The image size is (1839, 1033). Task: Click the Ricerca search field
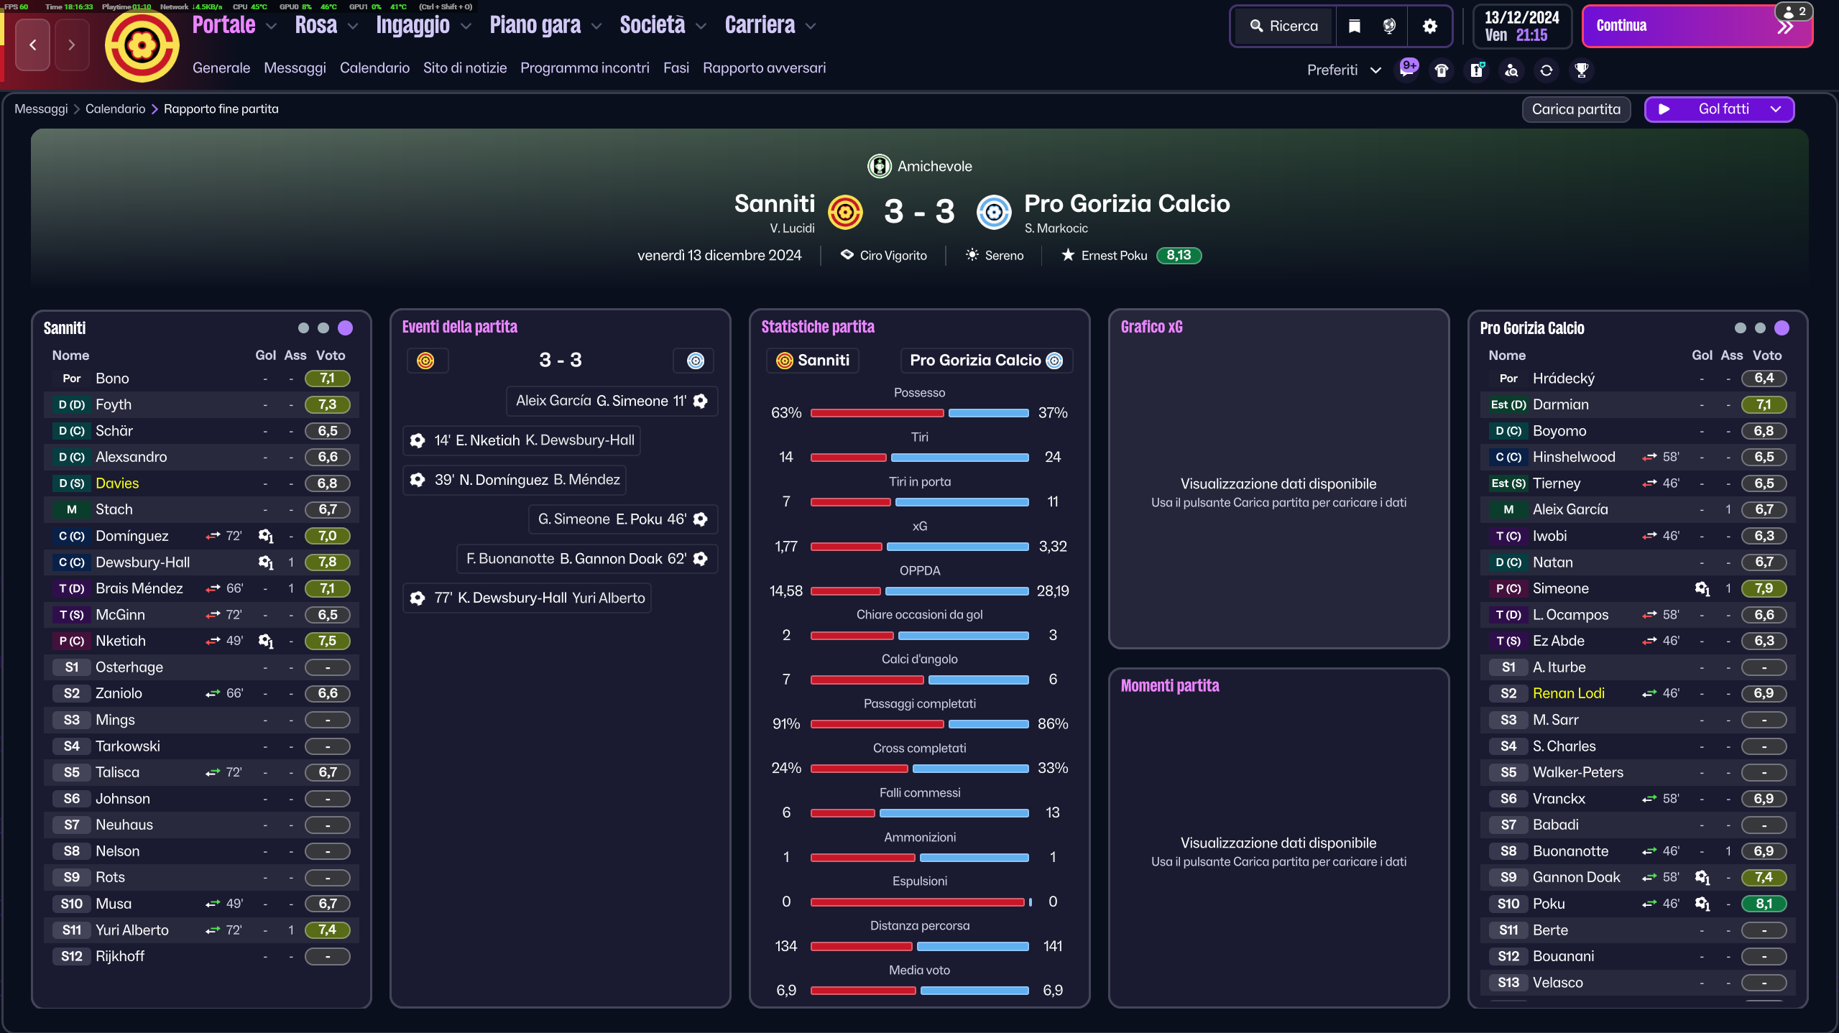(1284, 27)
